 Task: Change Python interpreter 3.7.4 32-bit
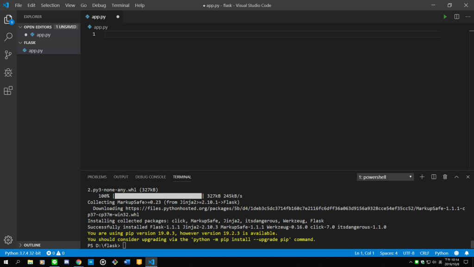pos(23,253)
